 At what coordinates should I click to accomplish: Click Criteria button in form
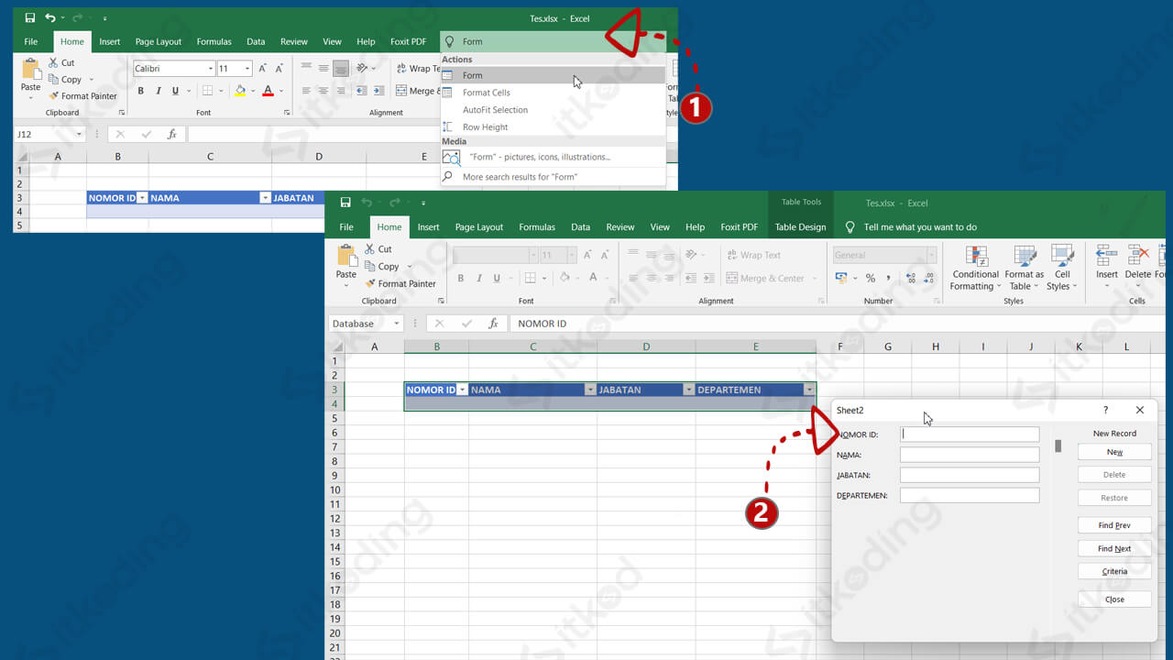(1114, 571)
